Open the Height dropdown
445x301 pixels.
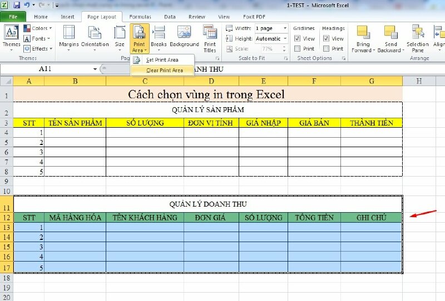[285, 38]
